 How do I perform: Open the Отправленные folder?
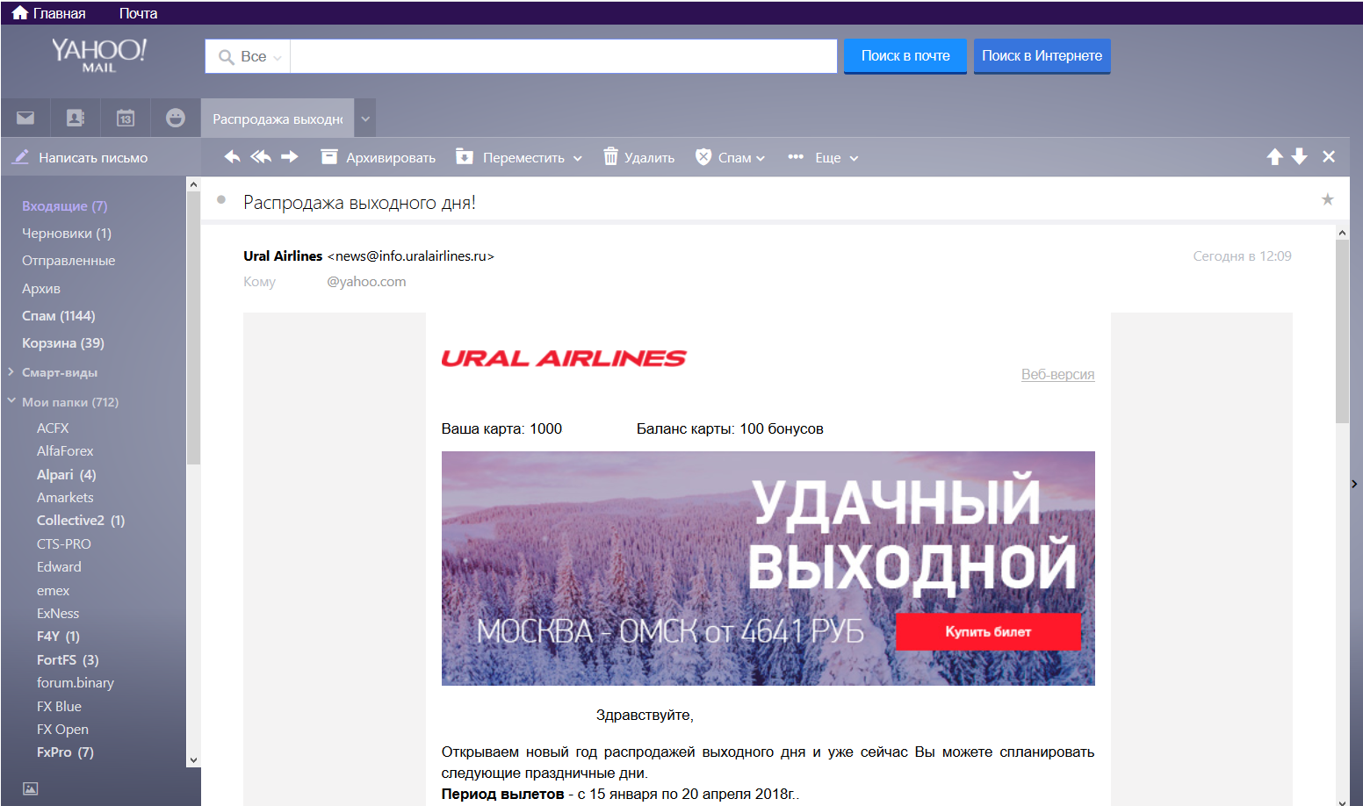[x=69, y=261]
